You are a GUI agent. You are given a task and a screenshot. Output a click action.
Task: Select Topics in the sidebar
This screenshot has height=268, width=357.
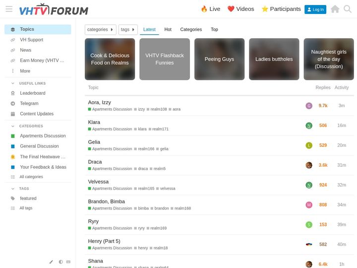coord(38,29)
